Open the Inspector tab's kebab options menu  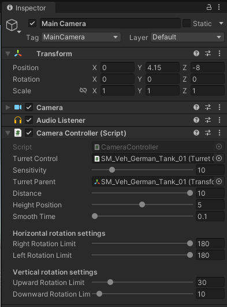[x=219, y=8]
